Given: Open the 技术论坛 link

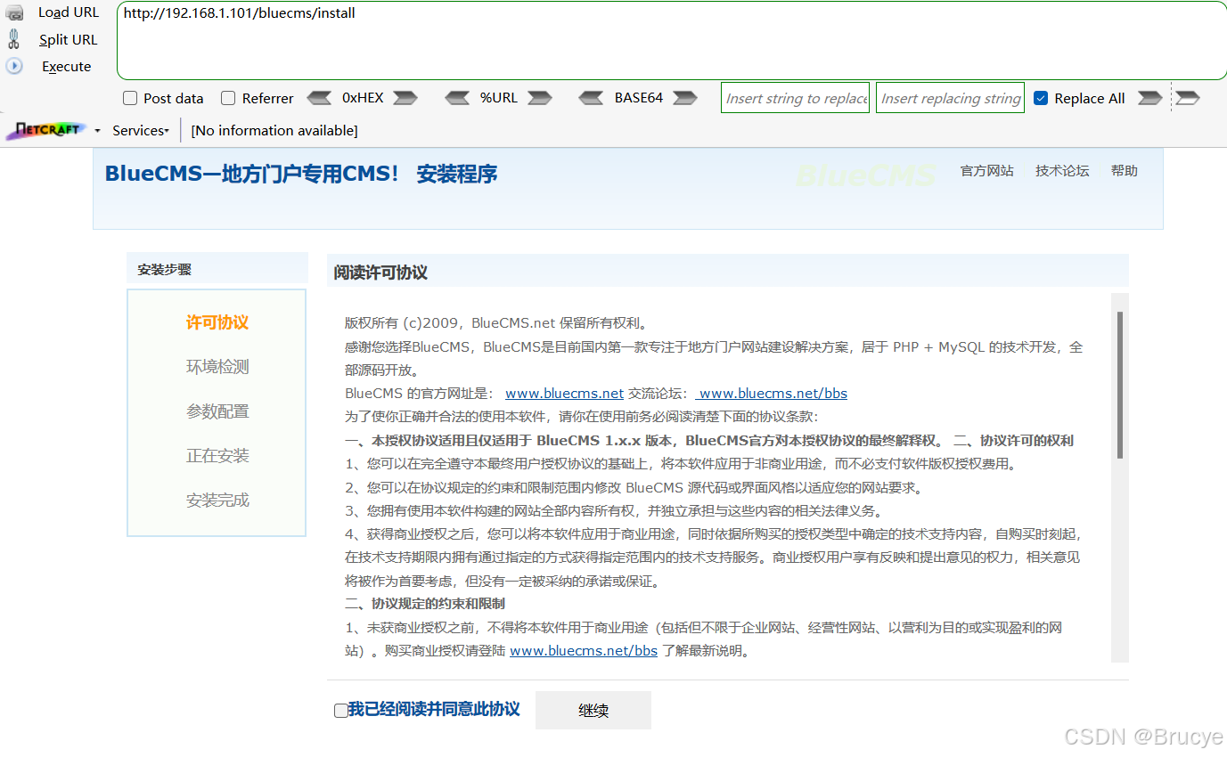Looking at the screenshot, I should point(1062,171).
